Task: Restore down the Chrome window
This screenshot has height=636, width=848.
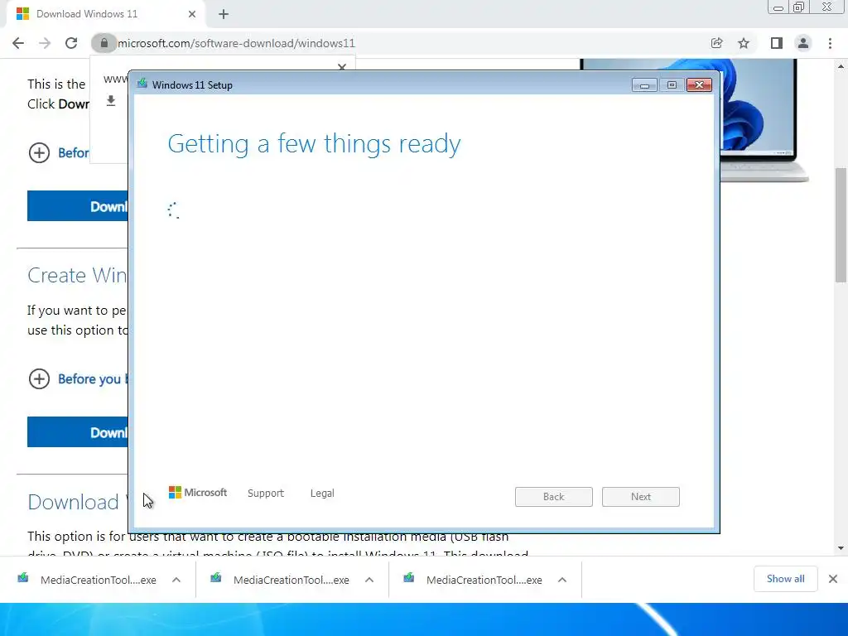Action: 799,7
